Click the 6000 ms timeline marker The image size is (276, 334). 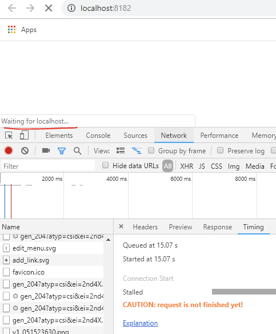pyautogui.click(x=181, y=178)
